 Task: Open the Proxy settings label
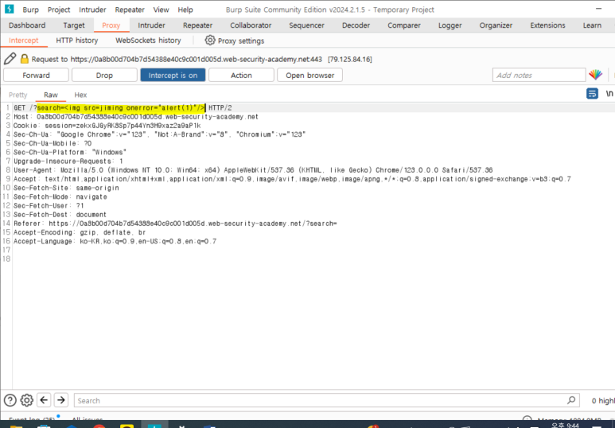point(241,41)
